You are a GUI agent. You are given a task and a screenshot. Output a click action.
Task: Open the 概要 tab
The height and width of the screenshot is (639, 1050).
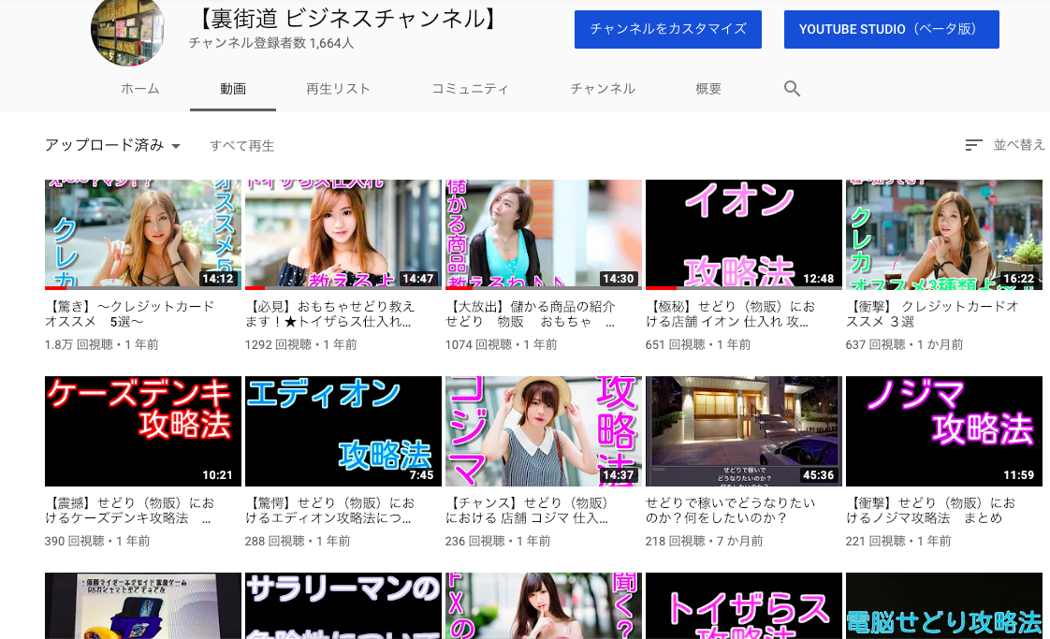click(708, 89)
